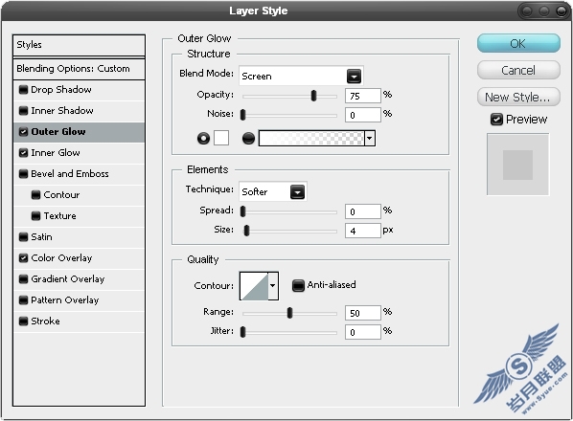
Task: Click the Cancel button
Action: [518, 70]
